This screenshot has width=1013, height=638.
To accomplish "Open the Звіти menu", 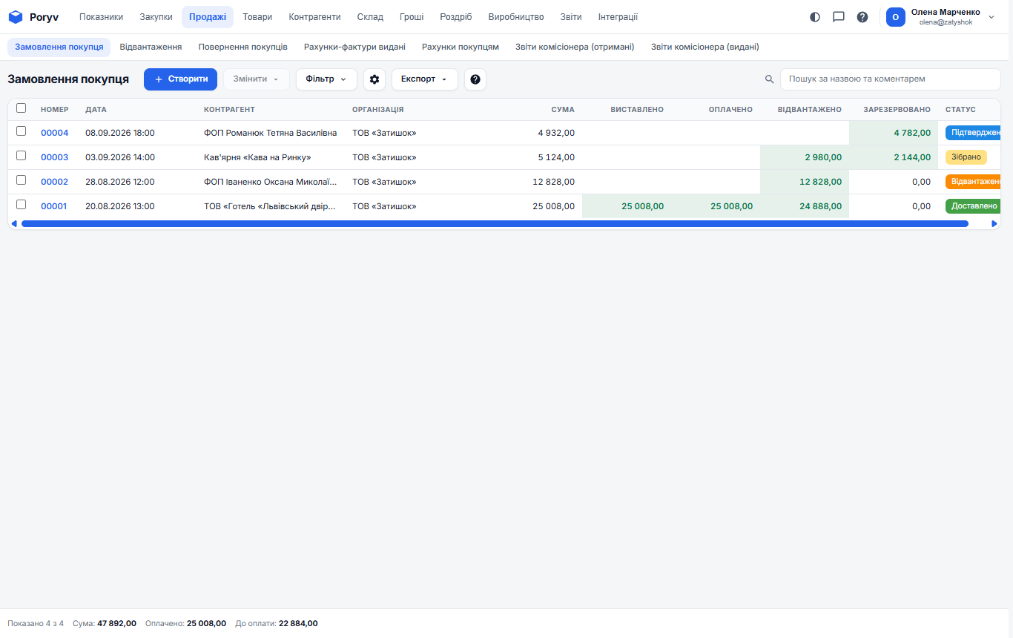I will 571,17.
